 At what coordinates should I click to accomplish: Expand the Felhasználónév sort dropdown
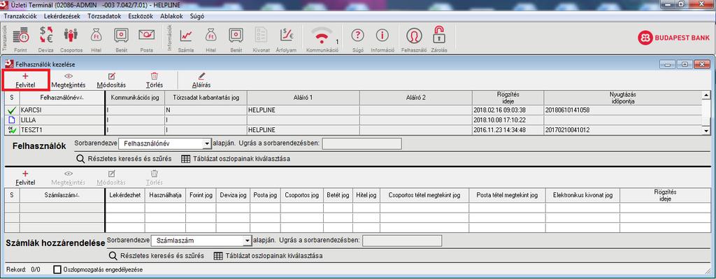tap(206, 143)
